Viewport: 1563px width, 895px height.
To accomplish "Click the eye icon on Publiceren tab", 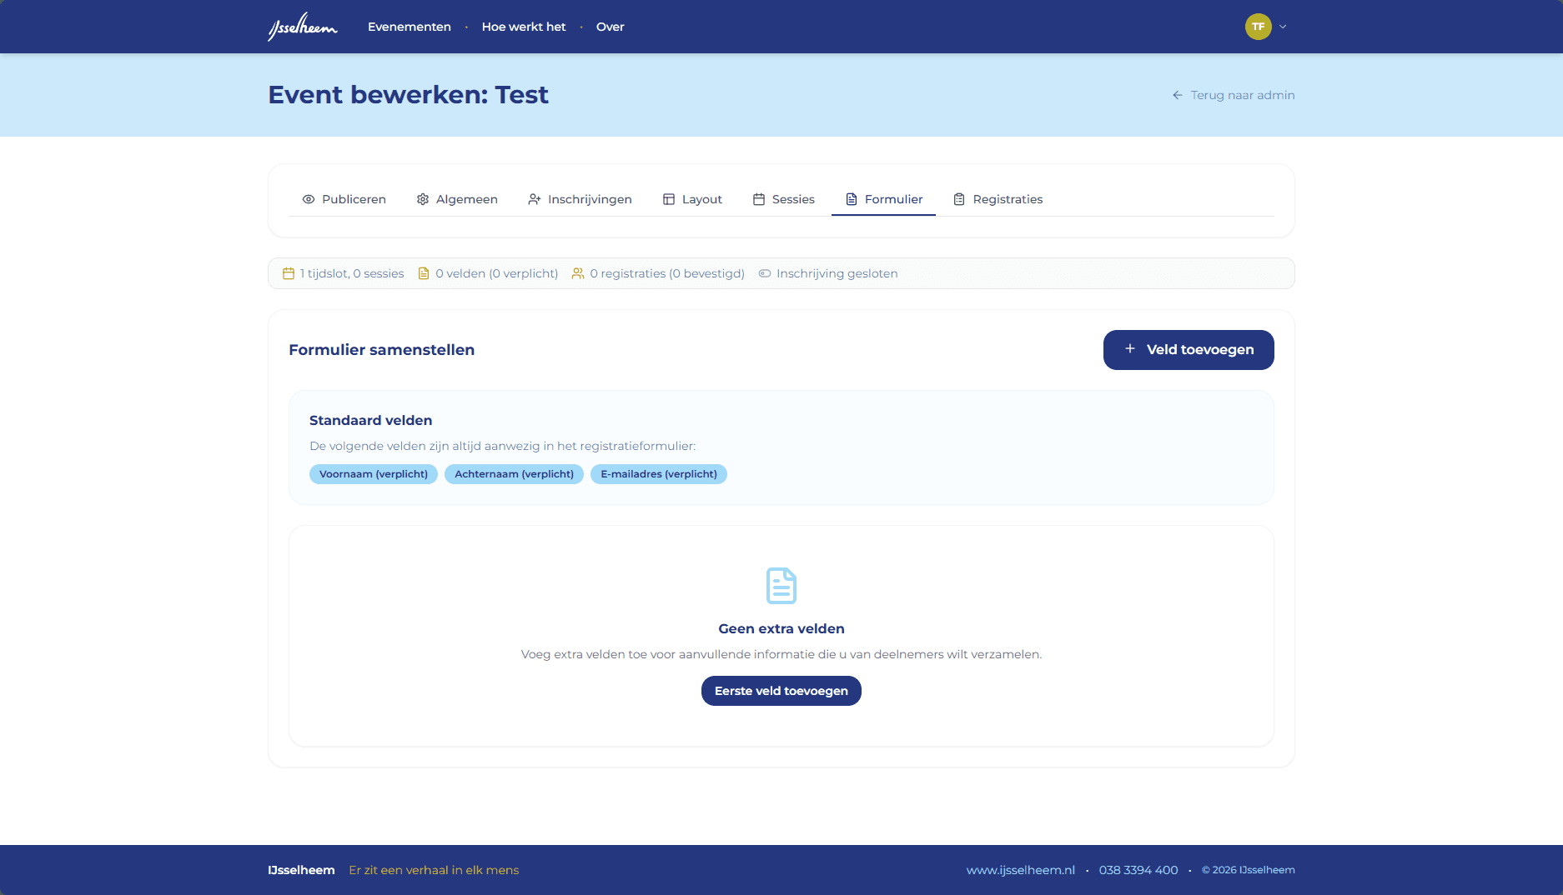I will click(x=309, y=199).
